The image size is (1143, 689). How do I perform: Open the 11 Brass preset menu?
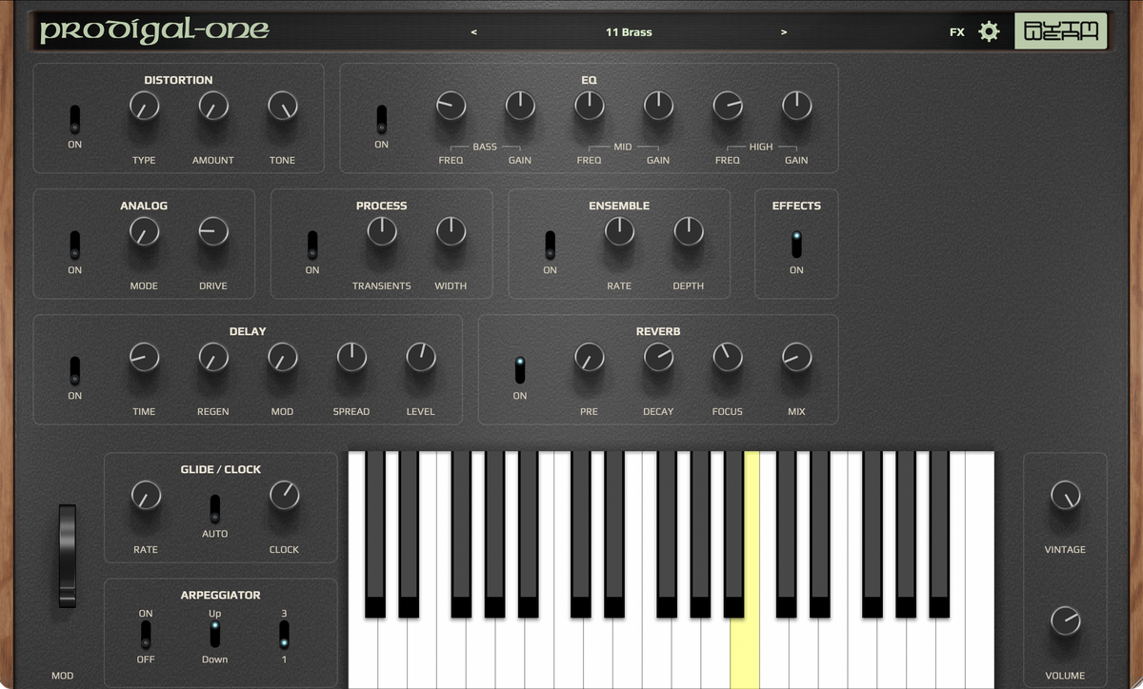[x=629, y=32]
